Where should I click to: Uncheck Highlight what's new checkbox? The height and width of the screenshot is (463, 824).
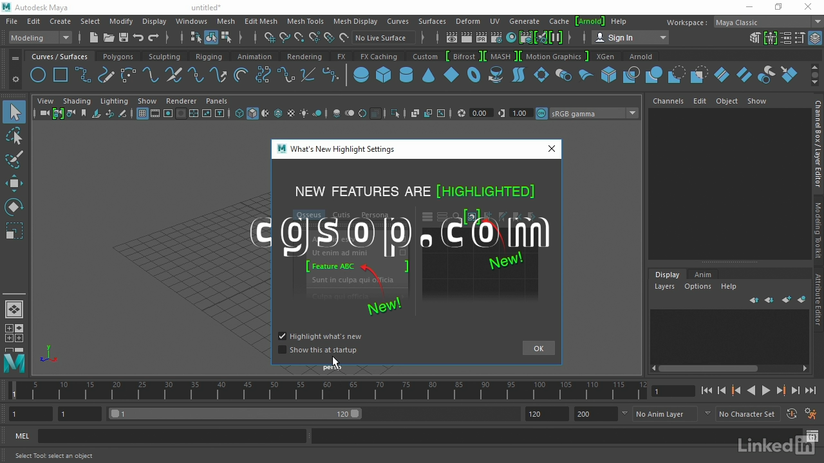pos(282,336)
